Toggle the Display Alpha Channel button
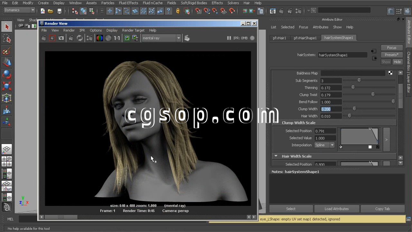412x232 pixels. (x=108, y=38)
